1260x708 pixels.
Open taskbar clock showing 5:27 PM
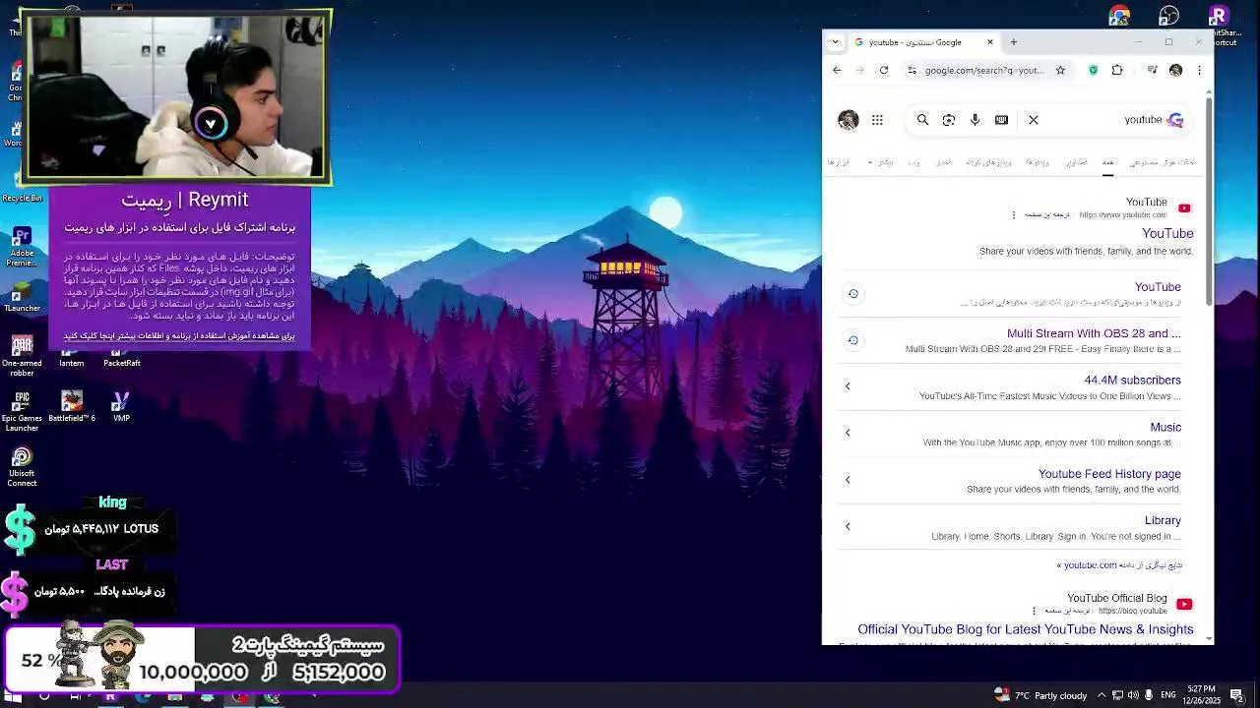click(x=1201, y=695)
